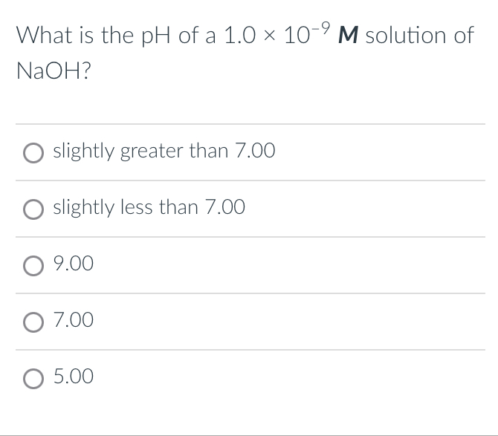The image size is (498, 436).
Task: Click the multiplication sign in the question
Action: 265,36
